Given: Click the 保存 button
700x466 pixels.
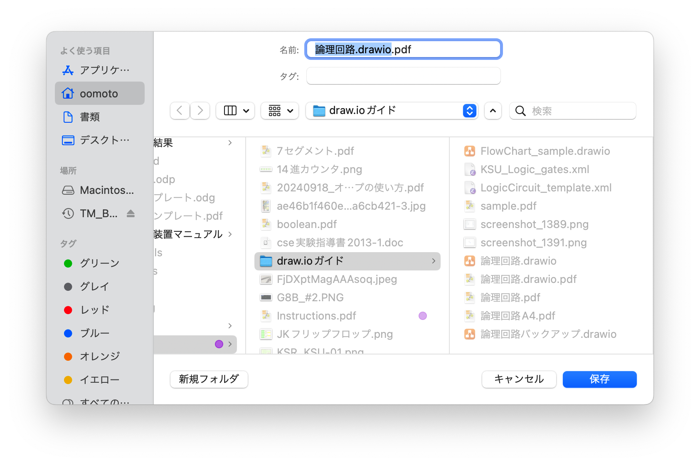Looking at the screenshot, I should point(599,379).
